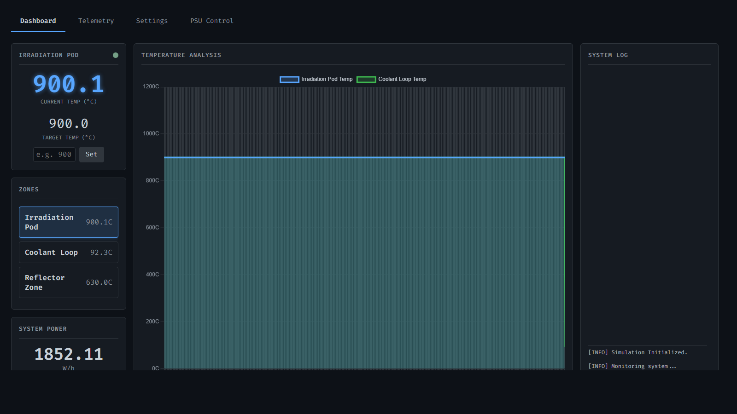Click the 'Monitoring system...' log entry
737x414 pixels.
point(632,366)
